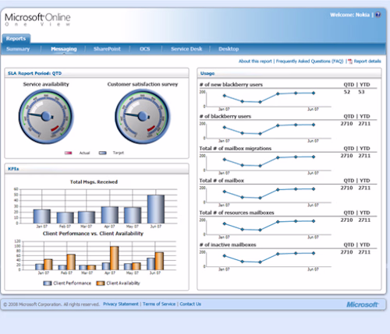Click the Microsoft Online One View logo
The height and width of the screenshot is (334, 390).
tap(37, 19)
